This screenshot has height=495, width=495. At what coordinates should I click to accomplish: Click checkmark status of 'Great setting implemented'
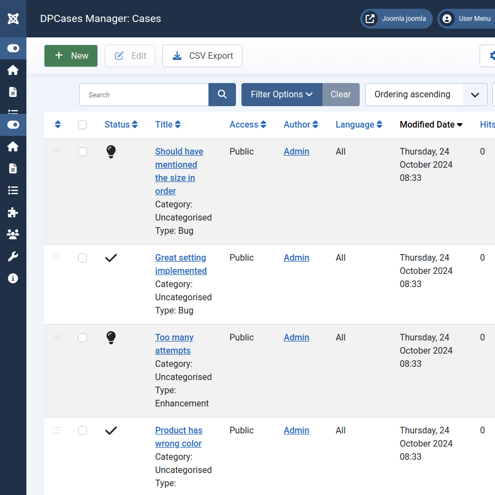[111, 258]
